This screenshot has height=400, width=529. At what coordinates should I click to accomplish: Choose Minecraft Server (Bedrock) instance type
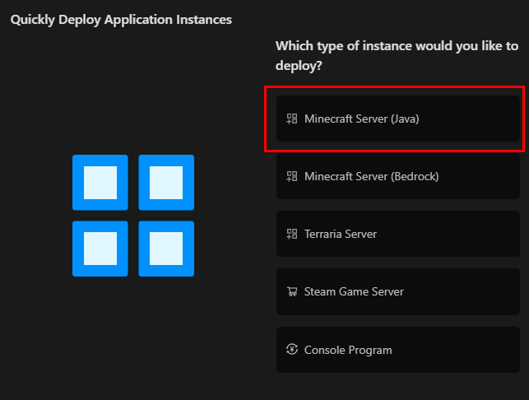tap(398, 176)
